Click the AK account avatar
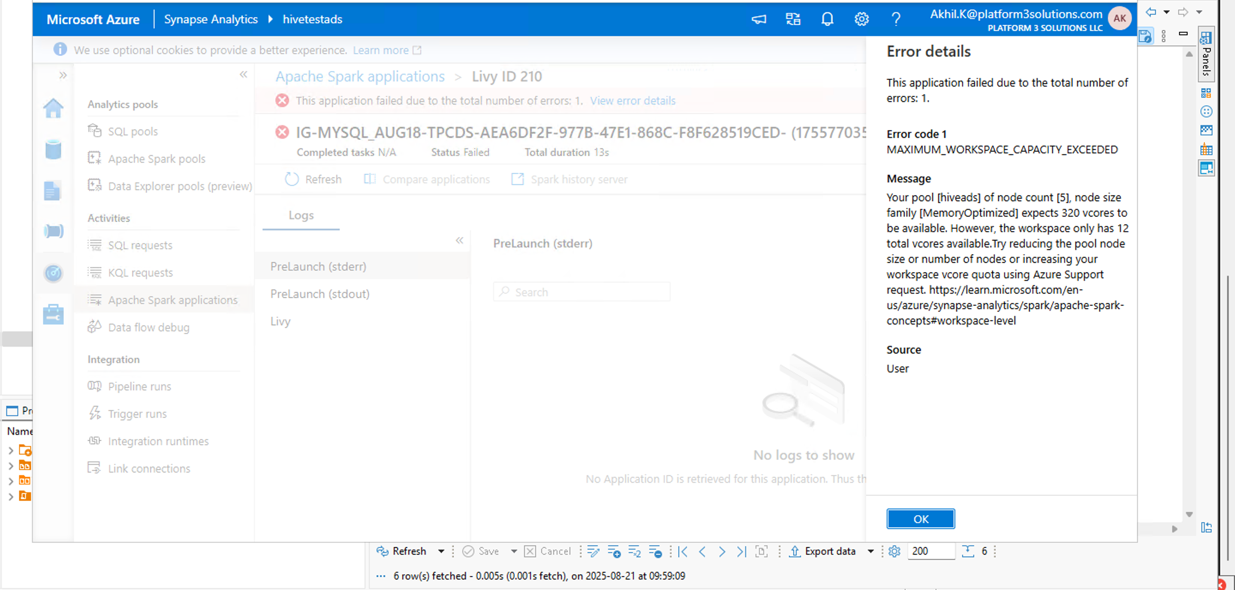This screenshot has width=1235, height=590. [1120, 19]
